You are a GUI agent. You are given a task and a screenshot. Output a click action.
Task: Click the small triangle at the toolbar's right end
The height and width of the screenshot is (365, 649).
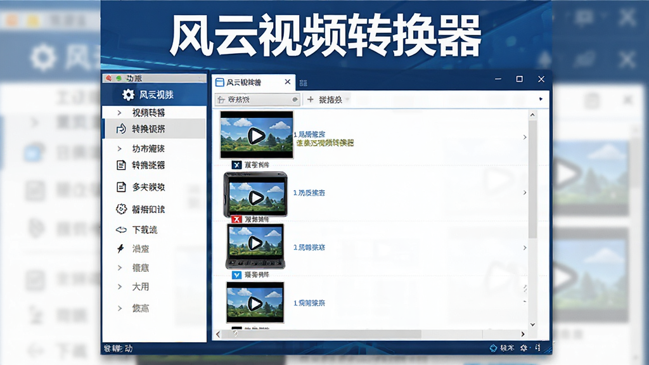pos(541,99)
